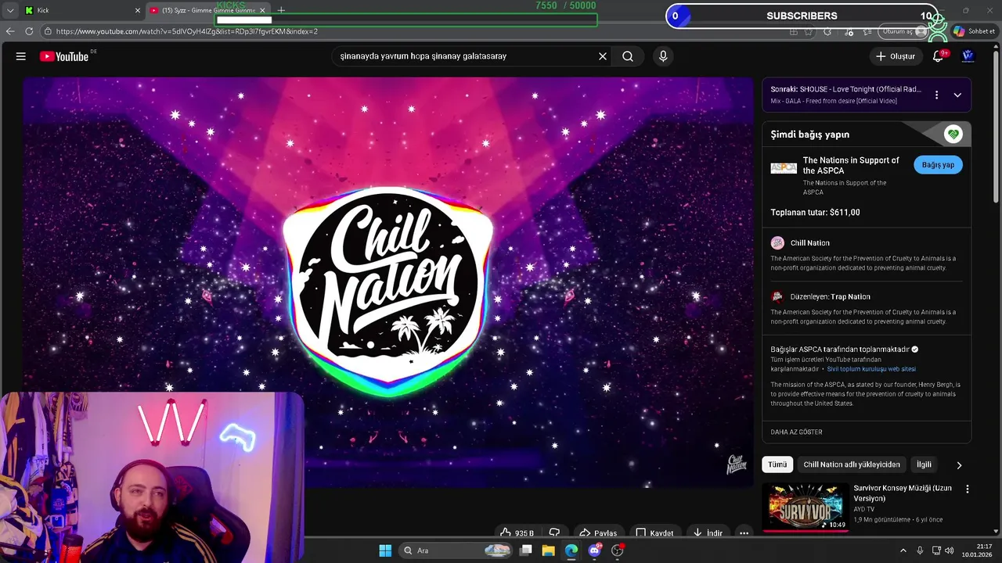Click Oturum aç in browser toolbar
Screen dimensions: 1002x563
pyautogui.click(x=903, y=31)
